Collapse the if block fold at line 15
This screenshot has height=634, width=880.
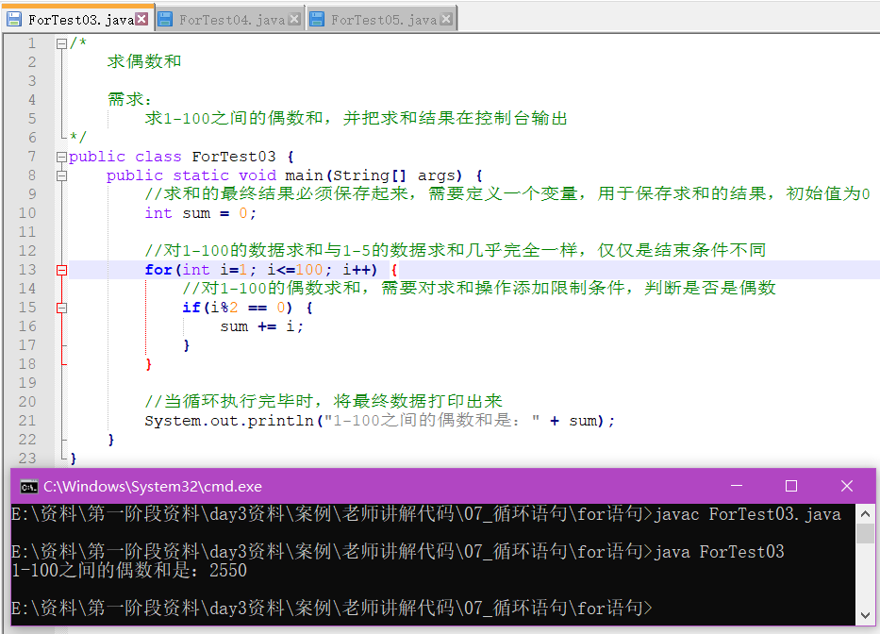tap(61, 308)
